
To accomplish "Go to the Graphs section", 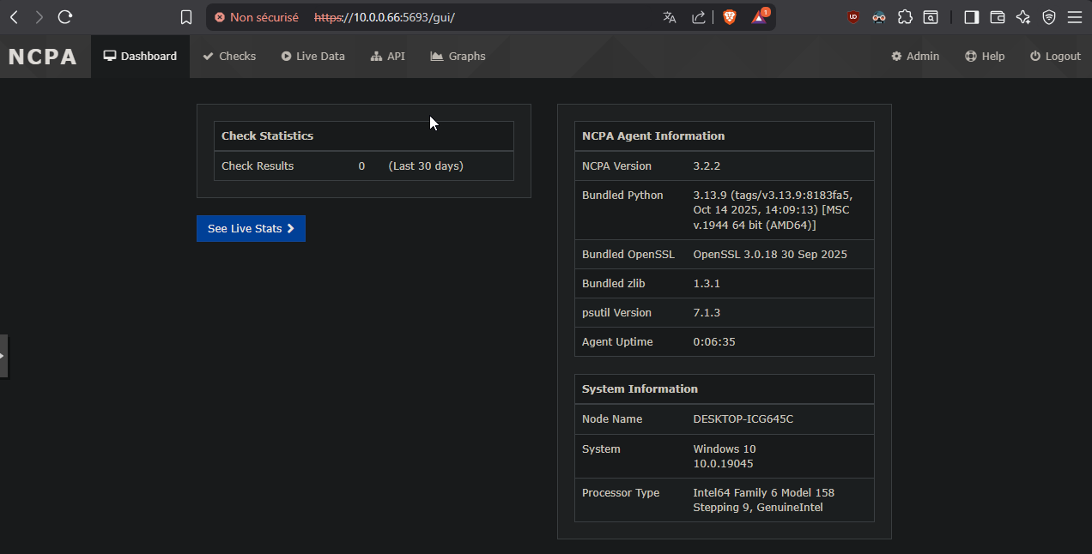I will click(458, 57).
